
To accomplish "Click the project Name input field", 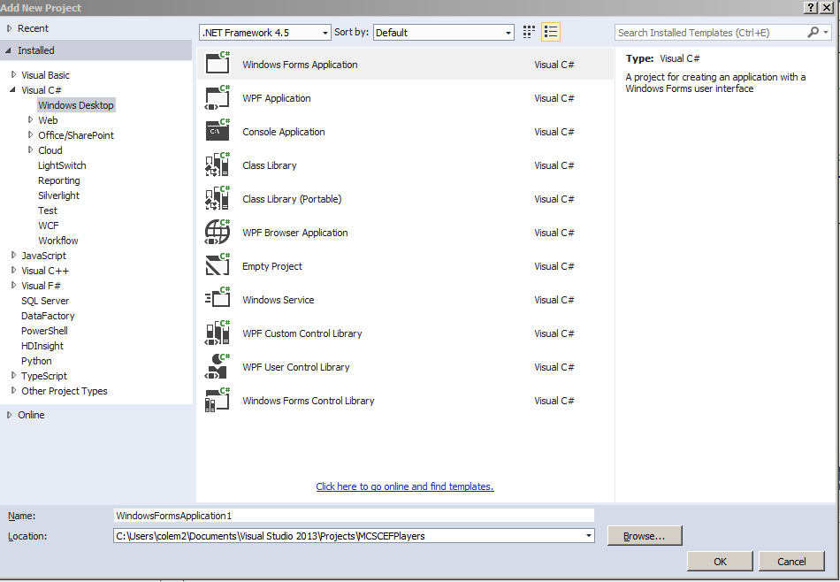I will [x=354, y=516].
